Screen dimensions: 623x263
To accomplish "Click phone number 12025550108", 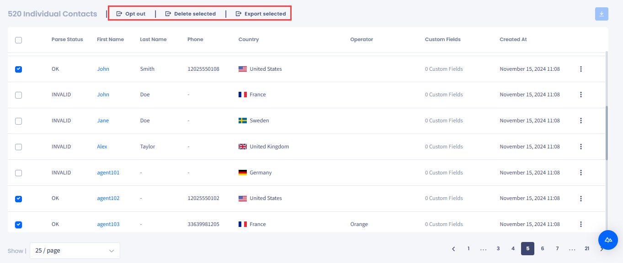I will pyautogui.click(x=203, y=69).
